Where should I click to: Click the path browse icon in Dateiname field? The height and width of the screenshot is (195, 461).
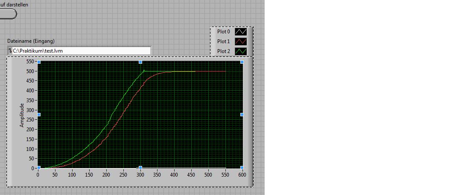click(x=10, y=50)
